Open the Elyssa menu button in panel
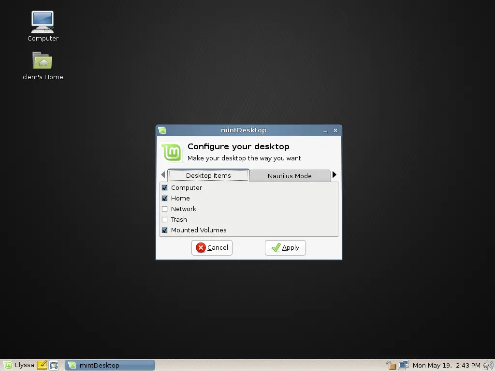 click(x=19, y=365)
